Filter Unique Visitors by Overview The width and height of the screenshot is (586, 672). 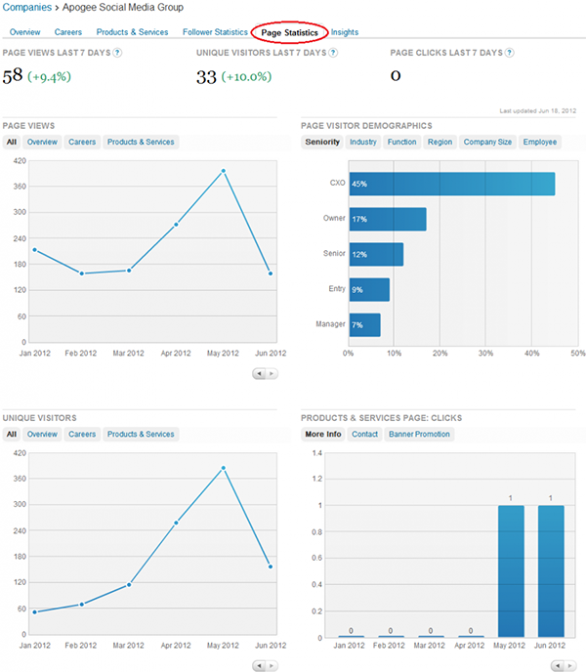(42, 434)
